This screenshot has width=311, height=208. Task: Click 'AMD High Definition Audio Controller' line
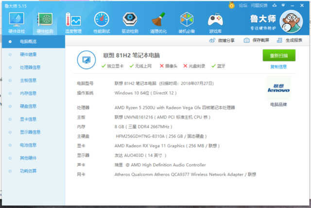pos(160,165)
